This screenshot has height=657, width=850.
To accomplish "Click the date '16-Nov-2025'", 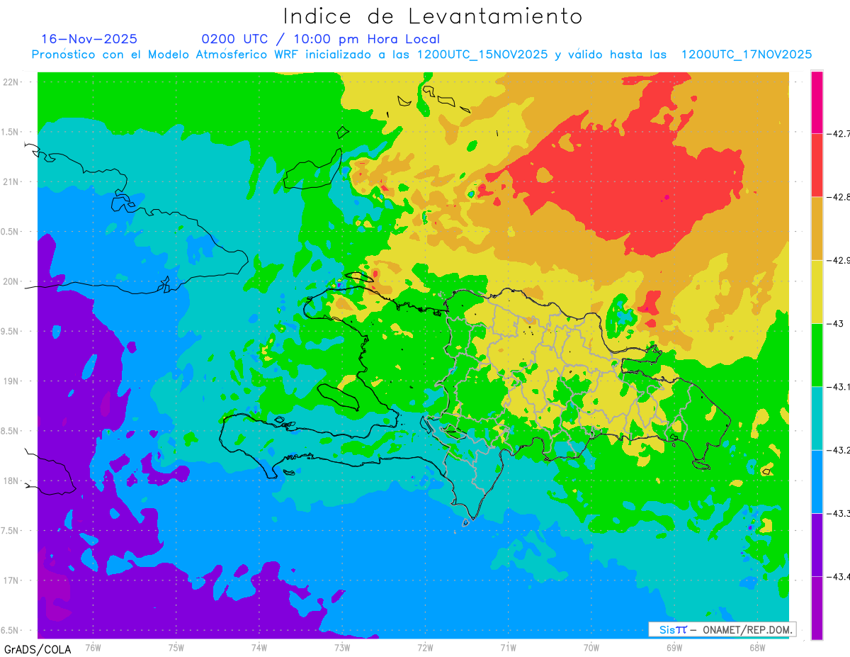I will tap(89, 39).
